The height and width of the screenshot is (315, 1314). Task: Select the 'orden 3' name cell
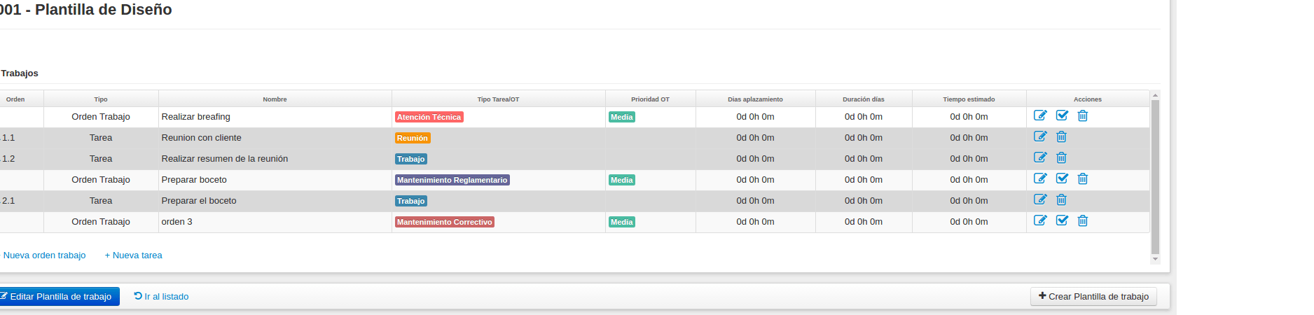[275, 222]
